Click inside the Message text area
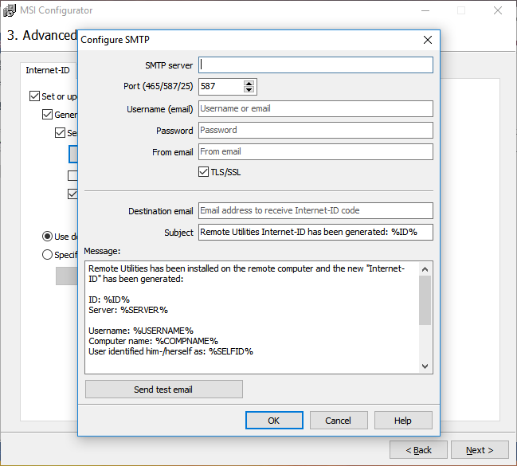The image size is (517, 466). (x=252, y=317)
